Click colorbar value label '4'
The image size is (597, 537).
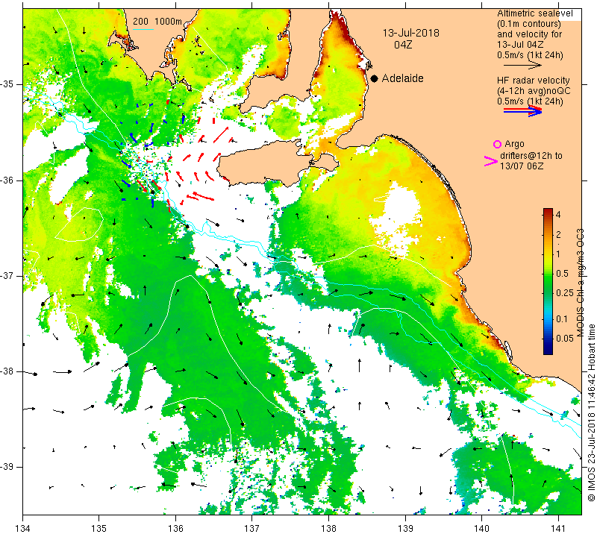(x=558, y=215)
